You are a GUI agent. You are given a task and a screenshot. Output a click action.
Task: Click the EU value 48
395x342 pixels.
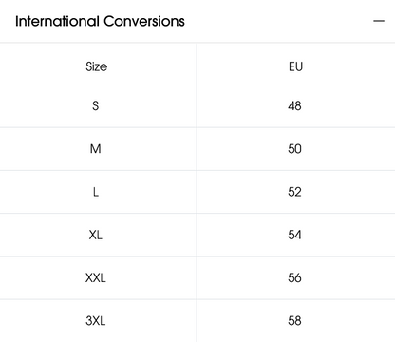[x=294, y=105]
